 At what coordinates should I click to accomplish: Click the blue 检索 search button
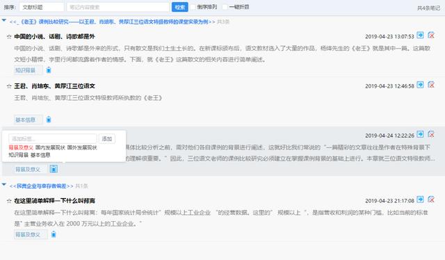pyautogui.click(x=179, y=7)
